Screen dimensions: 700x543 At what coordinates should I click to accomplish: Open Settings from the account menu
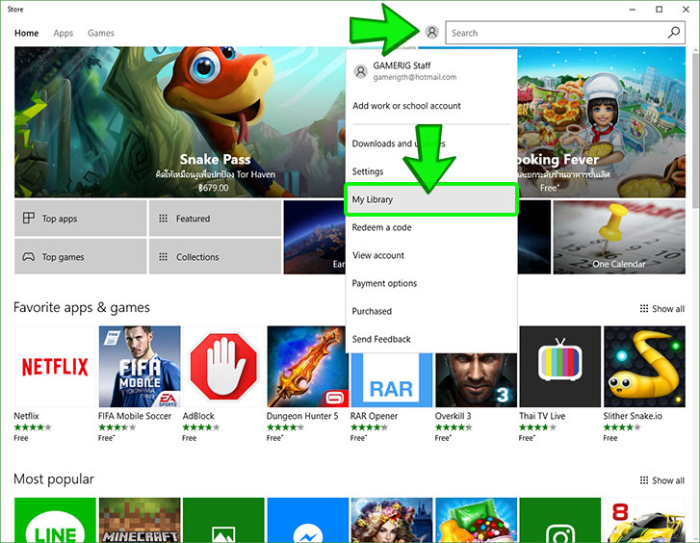431,171
